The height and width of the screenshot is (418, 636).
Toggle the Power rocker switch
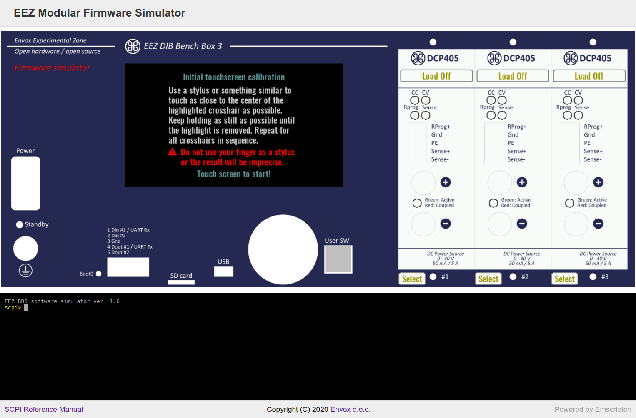25,183
